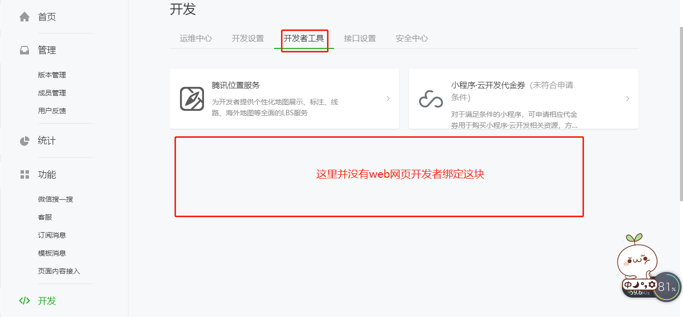683x317 pixels.
Task: Go to 订阅消息 in the sidebar
Action: 52,235
